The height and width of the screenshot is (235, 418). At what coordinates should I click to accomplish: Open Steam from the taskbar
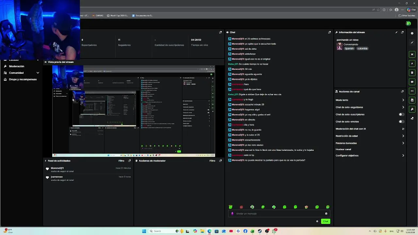[x=260, y=231]
